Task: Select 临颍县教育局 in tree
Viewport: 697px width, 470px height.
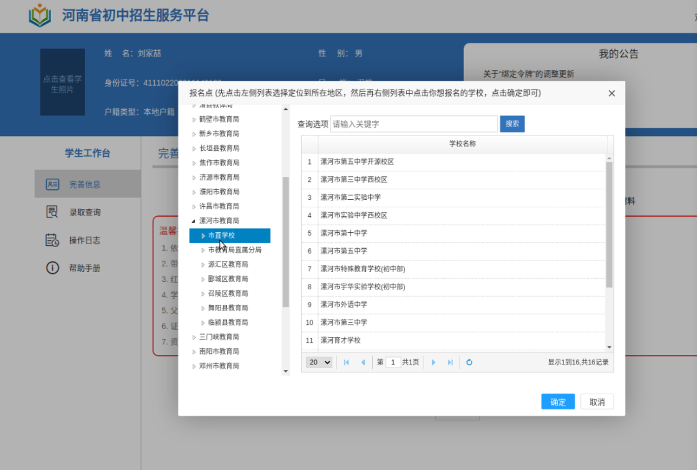Action: 228,322
